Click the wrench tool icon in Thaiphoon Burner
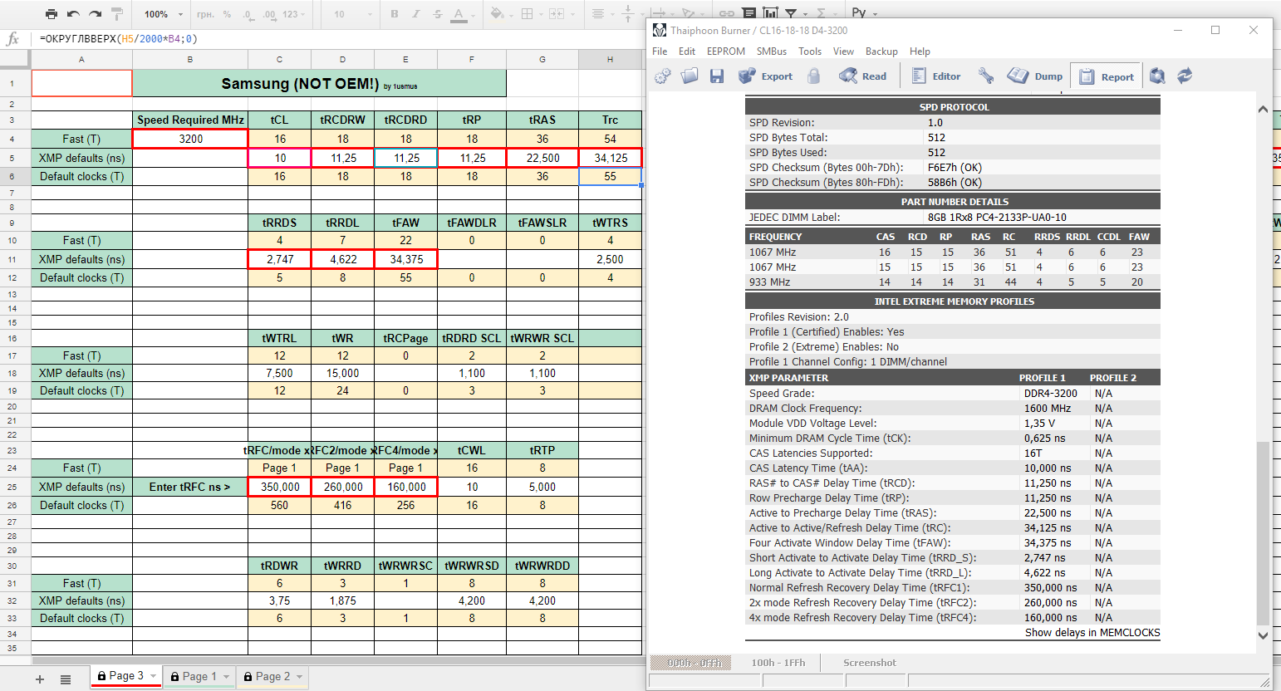The width and height of the screenshot is (1281, 691). pyautogui.click(x=986, y=76)
